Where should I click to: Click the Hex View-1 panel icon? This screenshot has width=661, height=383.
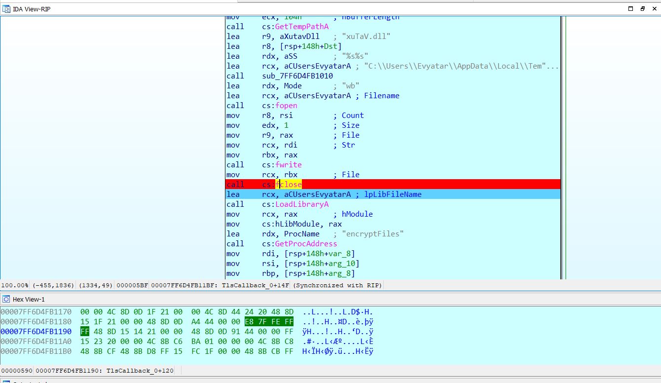click(x=6, y=299)
